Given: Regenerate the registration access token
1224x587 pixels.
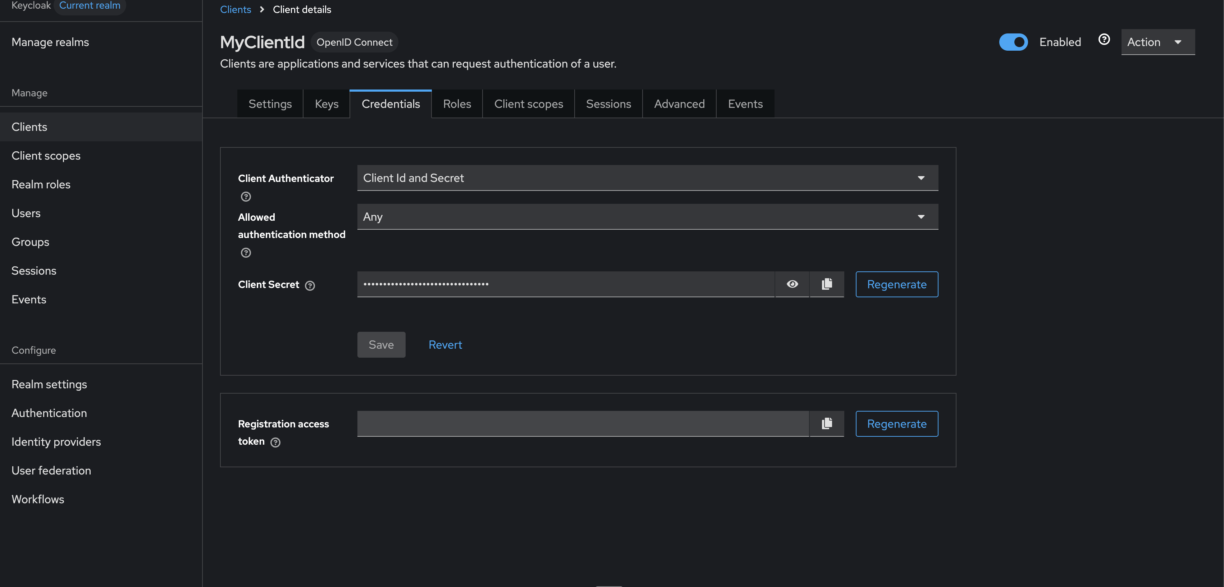Looking at the screenshot, I should (x=897, y=424).
